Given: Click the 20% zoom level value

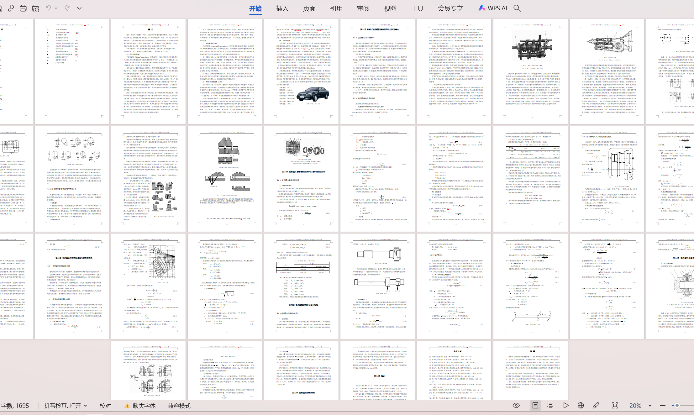Looking at the screenshot, I should coord(635,406).
